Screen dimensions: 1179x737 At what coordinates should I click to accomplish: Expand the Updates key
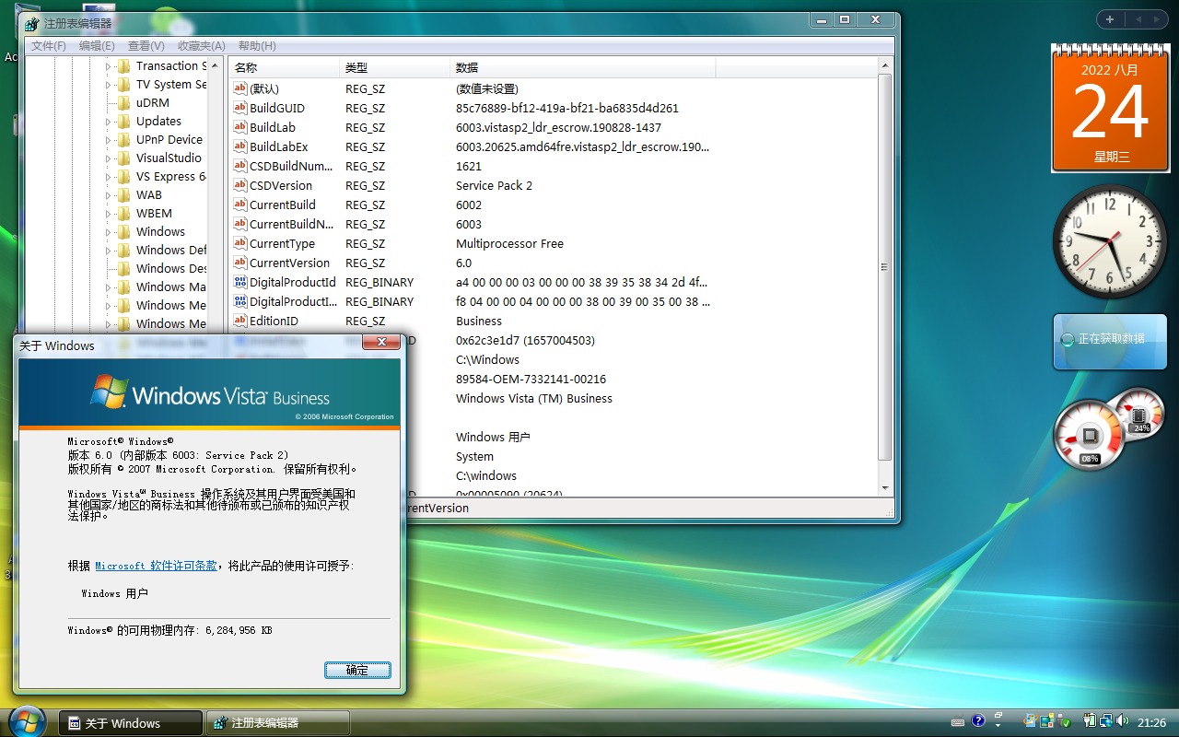coord(108,122)
